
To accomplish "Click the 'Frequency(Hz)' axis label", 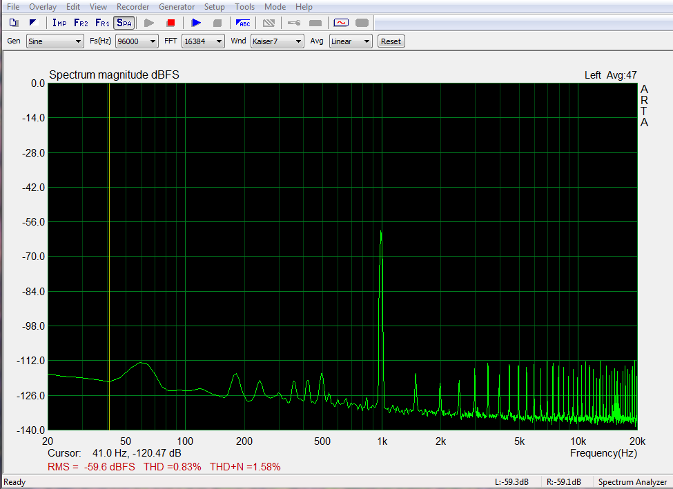I will click(x=603, y=453).
